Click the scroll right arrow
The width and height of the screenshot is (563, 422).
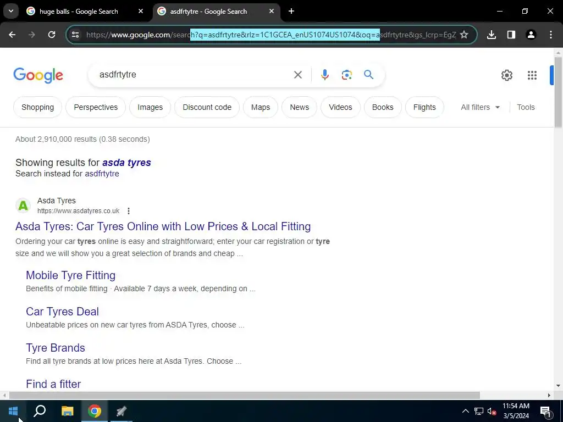coord(549,396)
